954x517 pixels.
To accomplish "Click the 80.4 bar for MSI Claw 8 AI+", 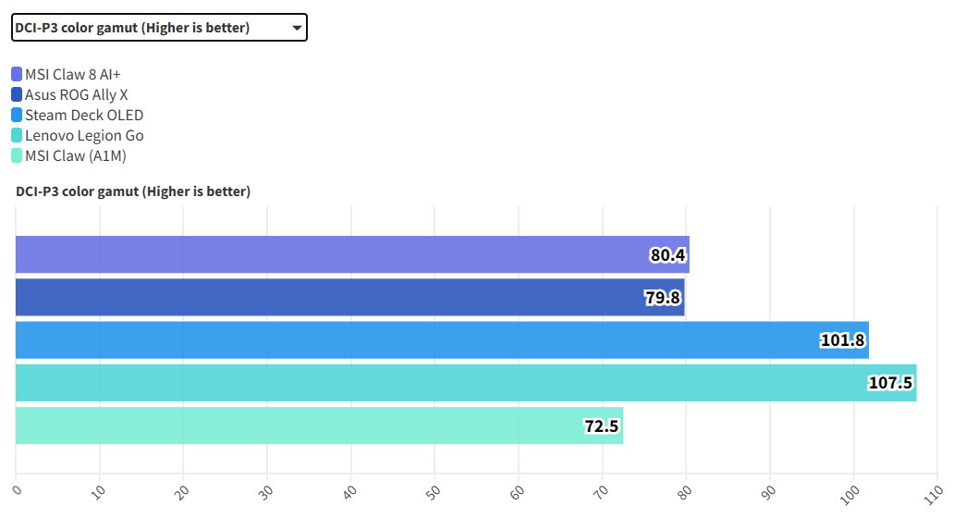I will coord(351,254).
